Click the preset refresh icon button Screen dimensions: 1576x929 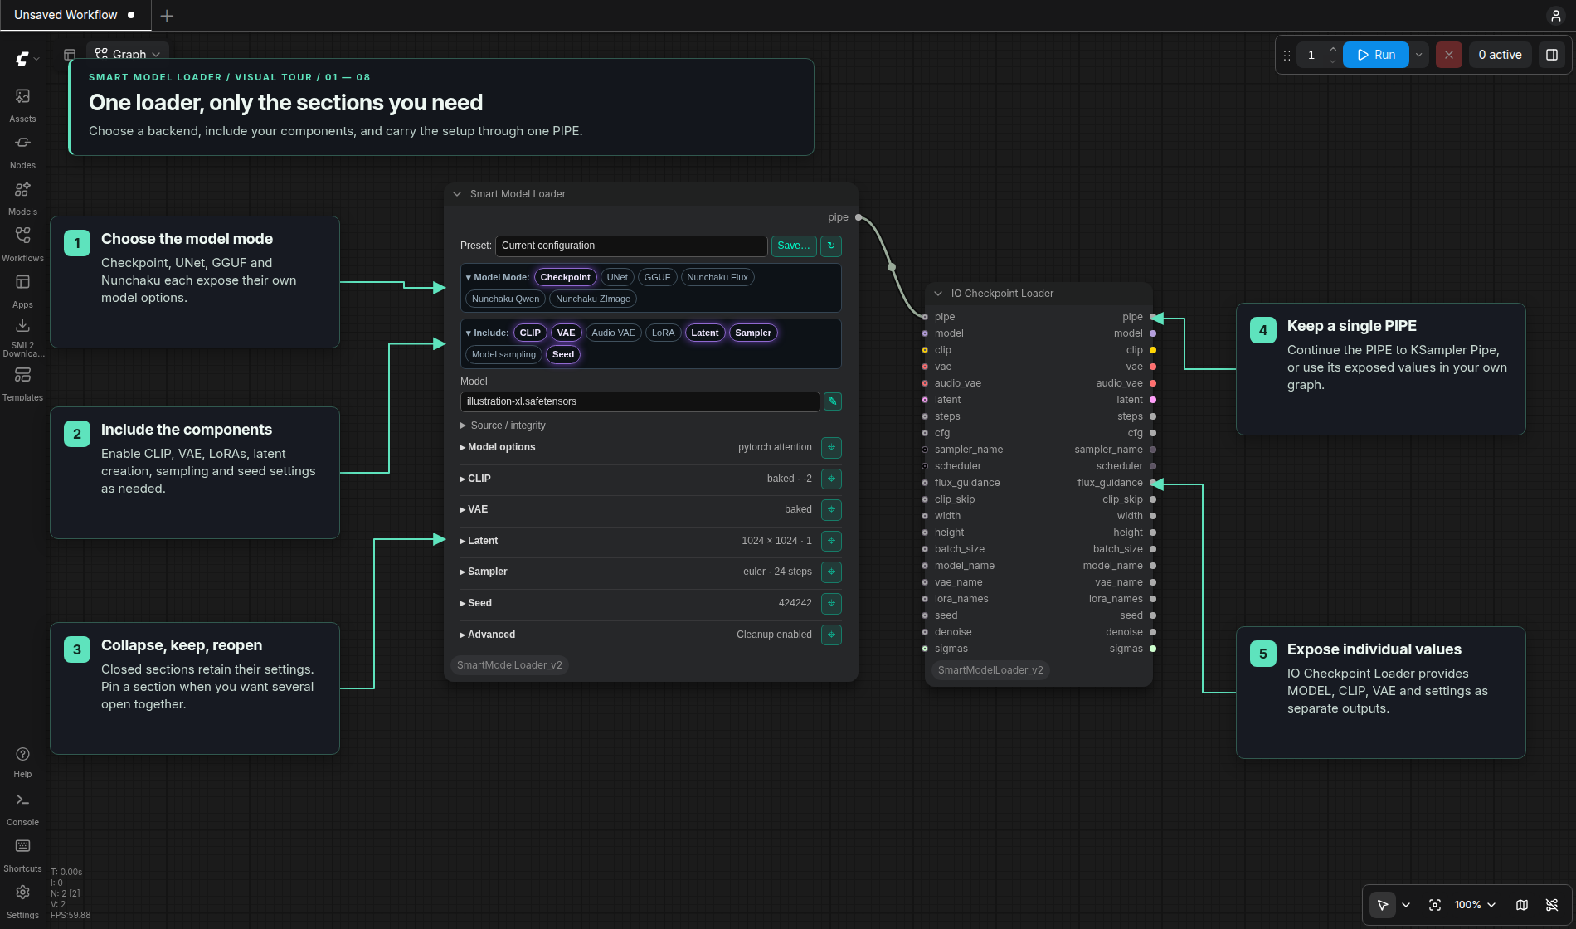click(831, 246)
